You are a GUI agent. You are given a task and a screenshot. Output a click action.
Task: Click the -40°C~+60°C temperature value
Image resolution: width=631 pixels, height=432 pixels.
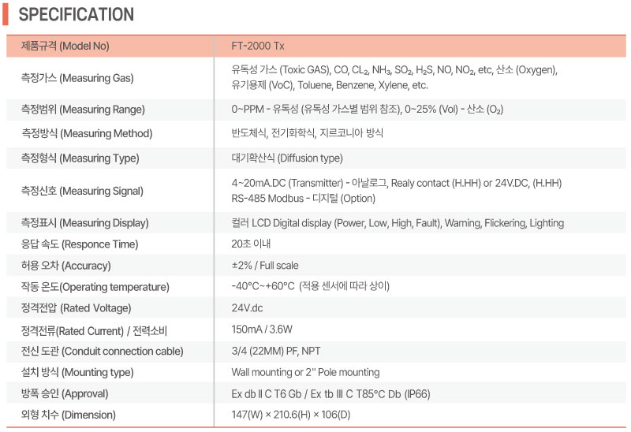[x=310, y=286]
